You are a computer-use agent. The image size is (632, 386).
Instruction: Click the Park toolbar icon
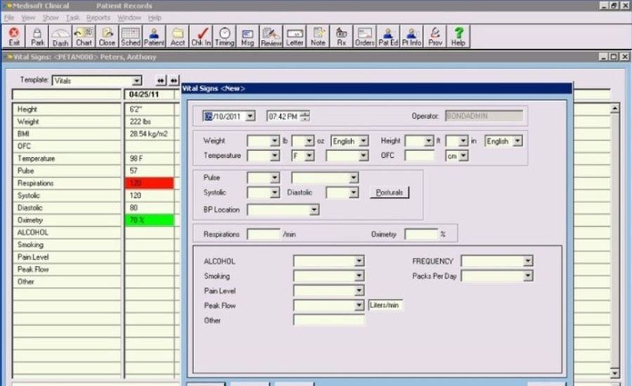(37, 36)
